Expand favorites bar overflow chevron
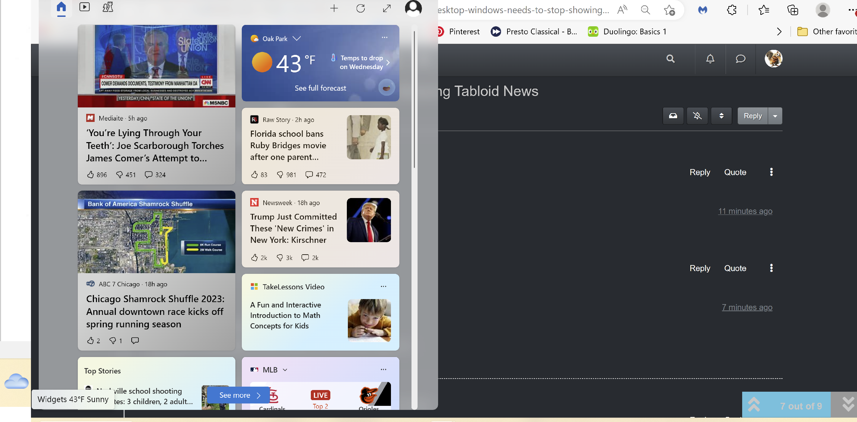This screenshot has height=422, width=857. pos(779,32)
